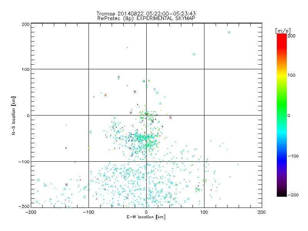The height and width of the screenshot is (231, 308).
Task: Click the 200 label on the colorbar
Action: (x=291, y=36)
